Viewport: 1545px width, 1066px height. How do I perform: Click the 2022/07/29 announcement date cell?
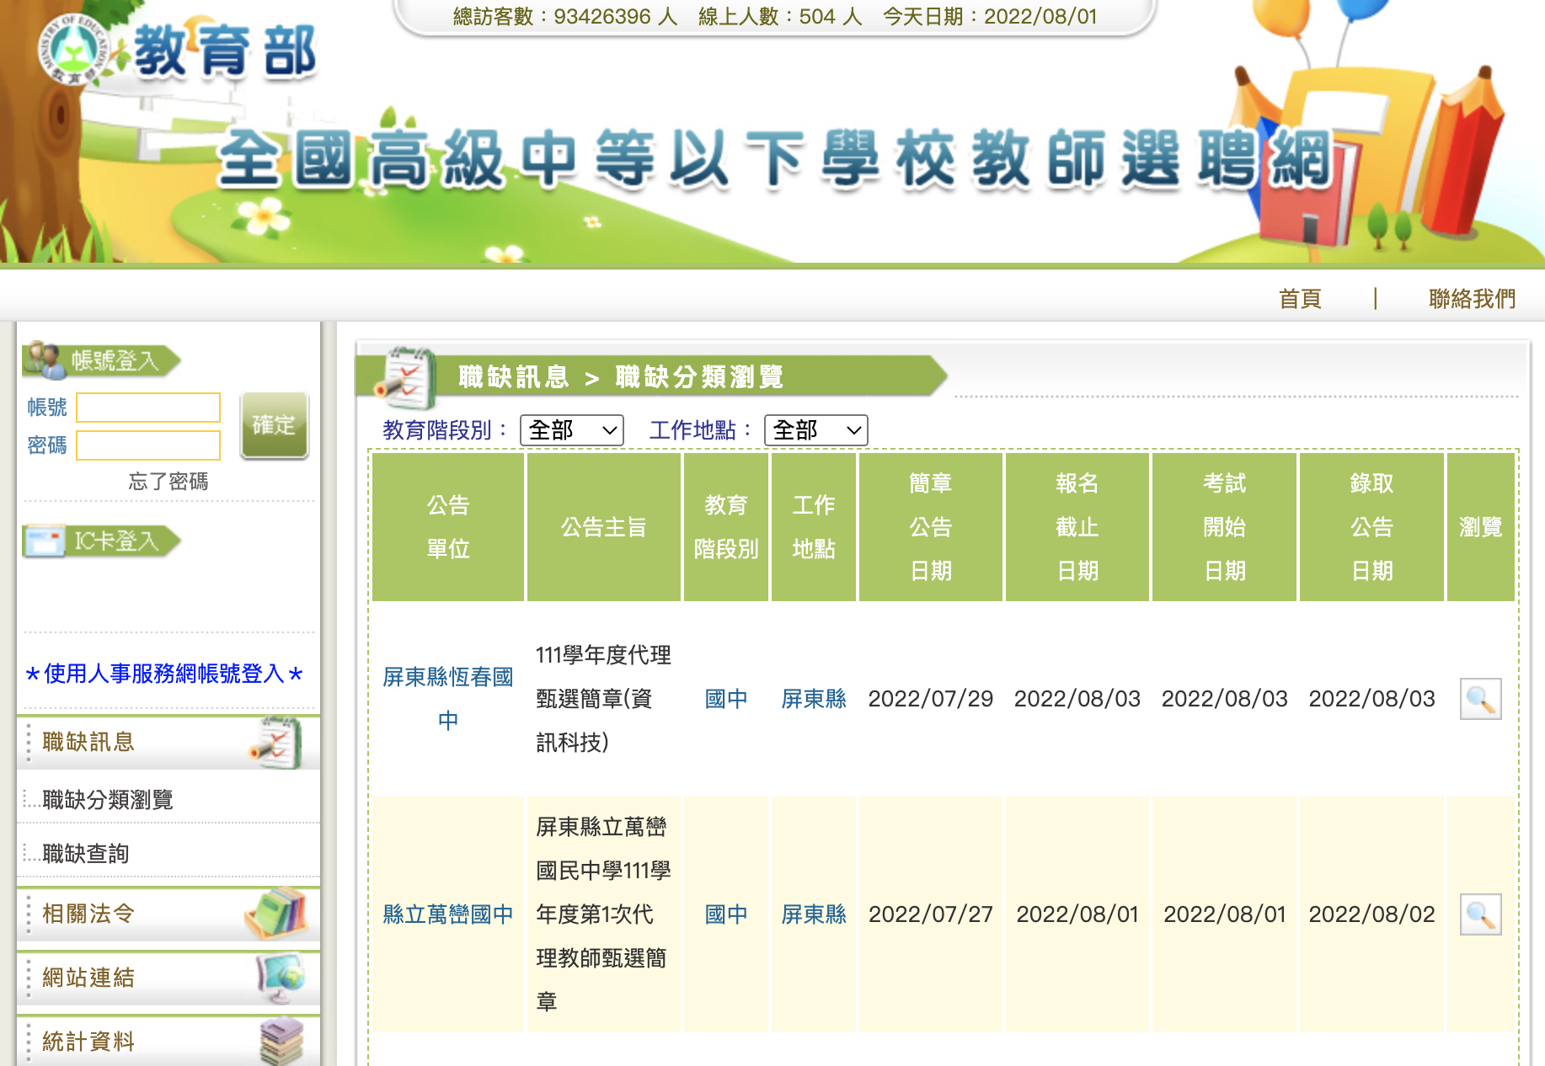931,699
